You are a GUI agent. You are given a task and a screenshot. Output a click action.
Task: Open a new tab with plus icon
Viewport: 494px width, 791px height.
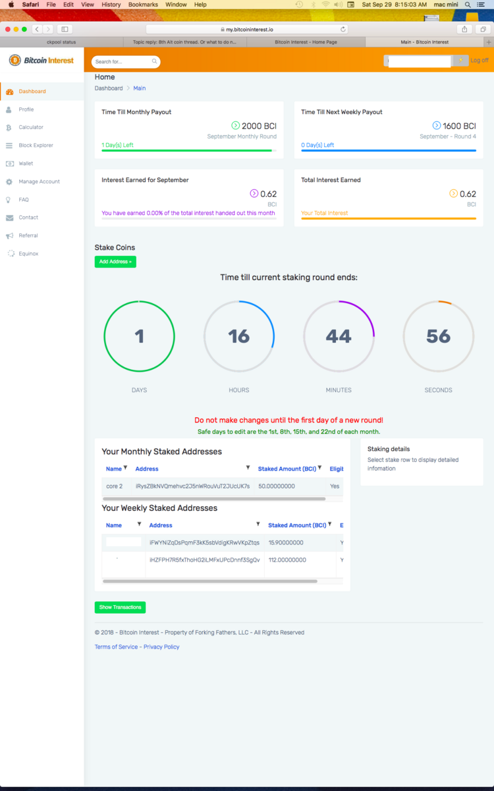(489, 42)
